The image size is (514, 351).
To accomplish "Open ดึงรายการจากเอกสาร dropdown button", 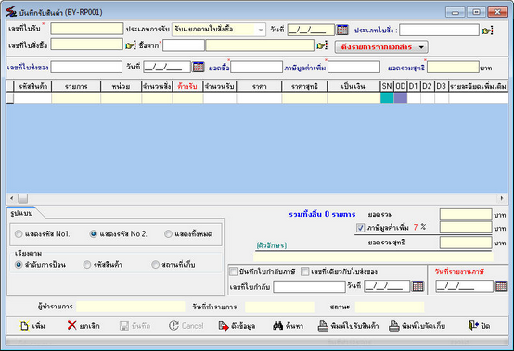I will [x=381, y=47].
